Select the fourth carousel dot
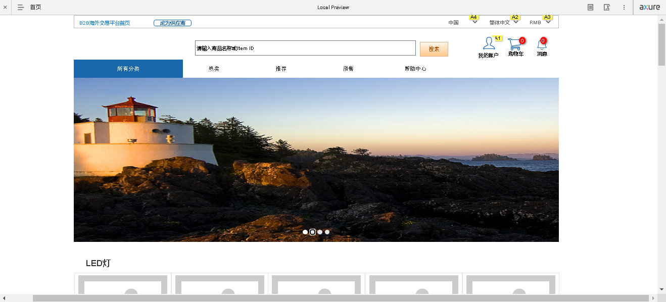Screen dimensions: 666x302 coord(327,232)
